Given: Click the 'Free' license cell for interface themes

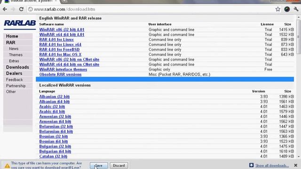Looking at the screenshot, I should point(268,69).
